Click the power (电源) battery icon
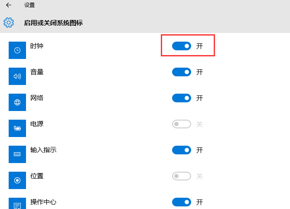This screenshot has height=209, width=290. (17, 128)
